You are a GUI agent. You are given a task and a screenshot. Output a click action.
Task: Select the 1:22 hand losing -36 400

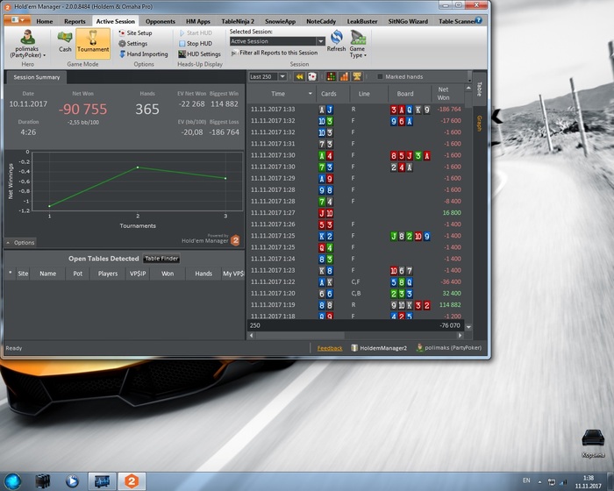[x=355, y=282]
